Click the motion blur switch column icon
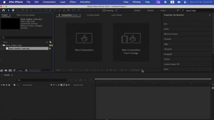Image resolution: width=214 pixels, height=120 pixels. click(64, 85)
